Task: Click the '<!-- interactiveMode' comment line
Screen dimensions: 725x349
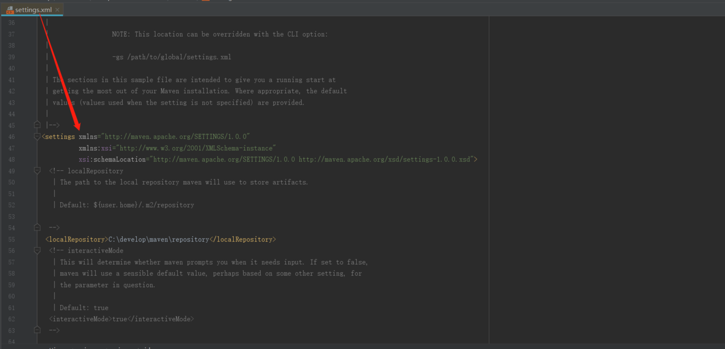Action: coord(87,251)
